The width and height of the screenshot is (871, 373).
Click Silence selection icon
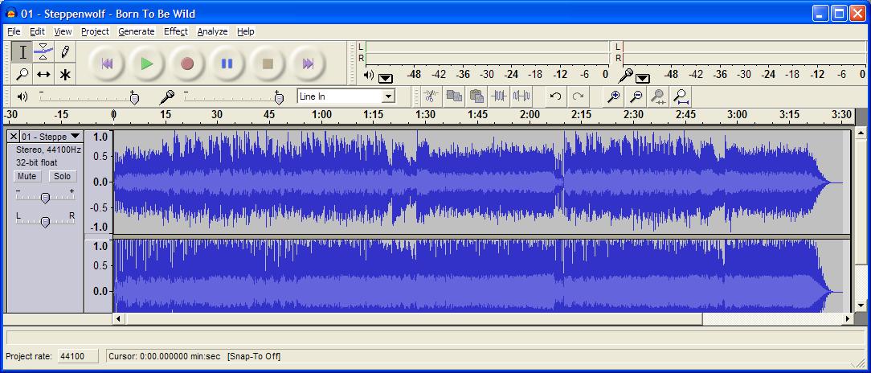click(x=521, y=96)
